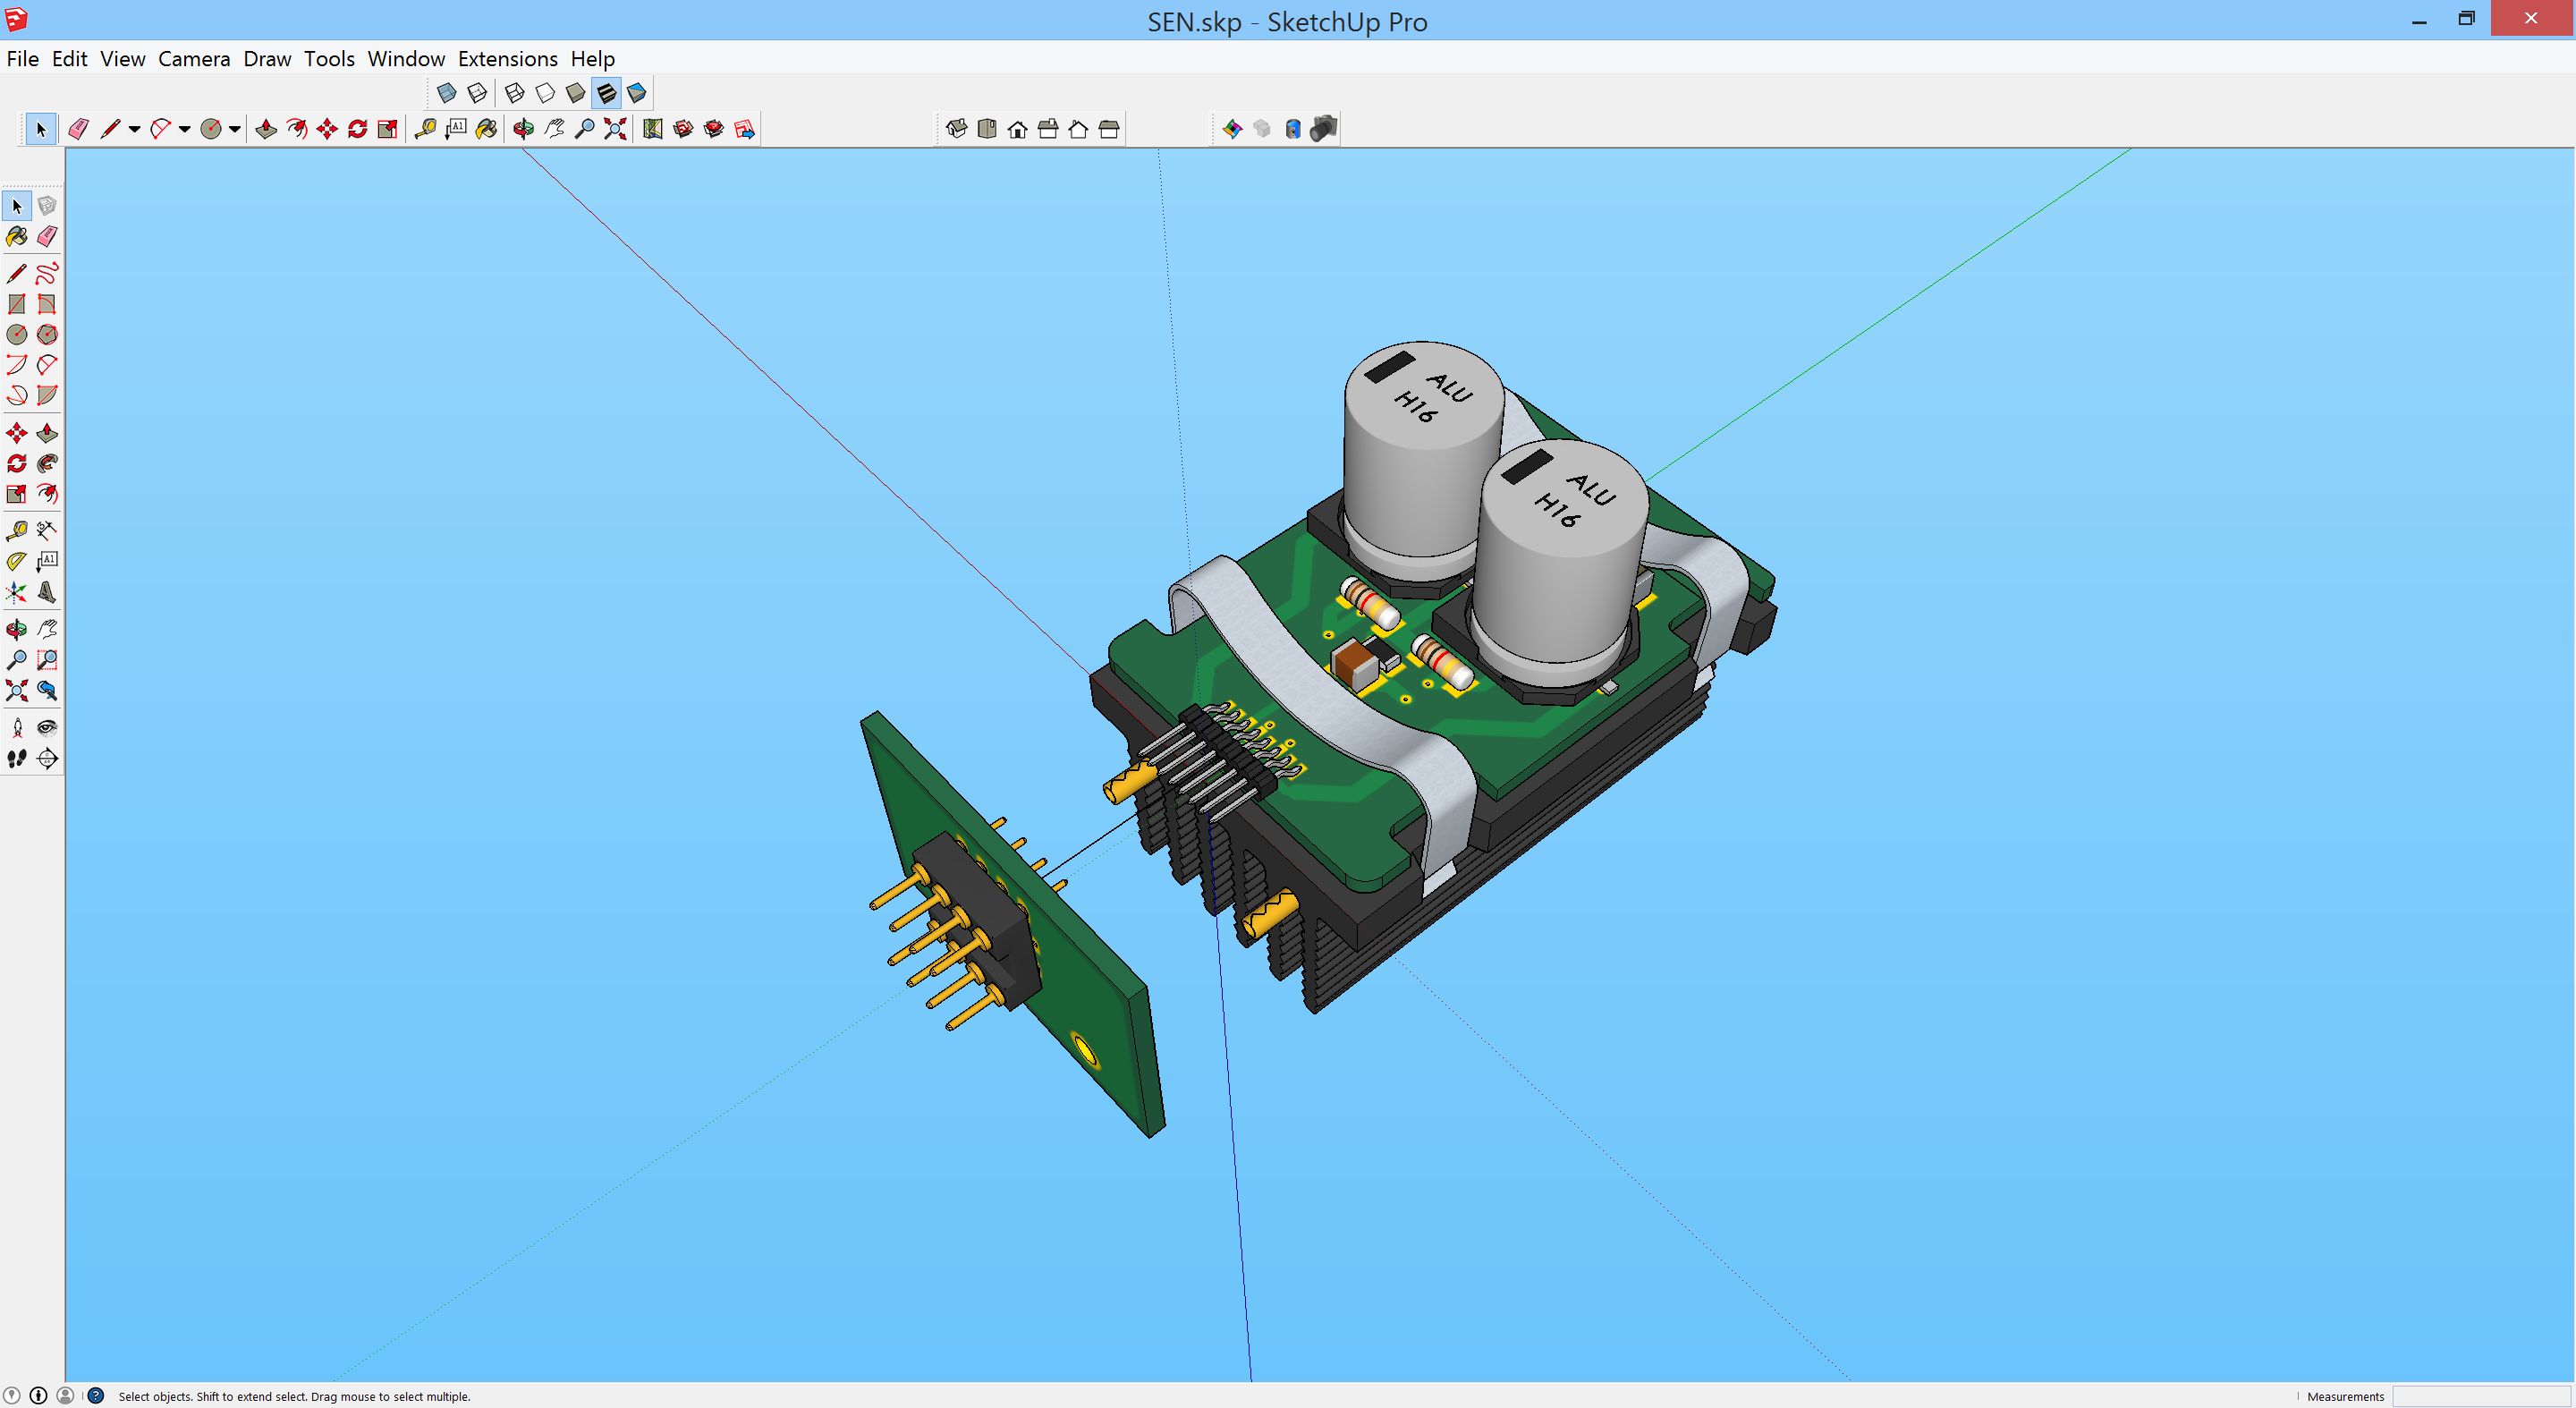Select the Position Camera tool

point(17,728)
